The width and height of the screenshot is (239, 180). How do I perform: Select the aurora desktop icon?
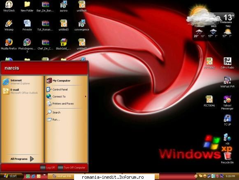click(x=64, y=6)
